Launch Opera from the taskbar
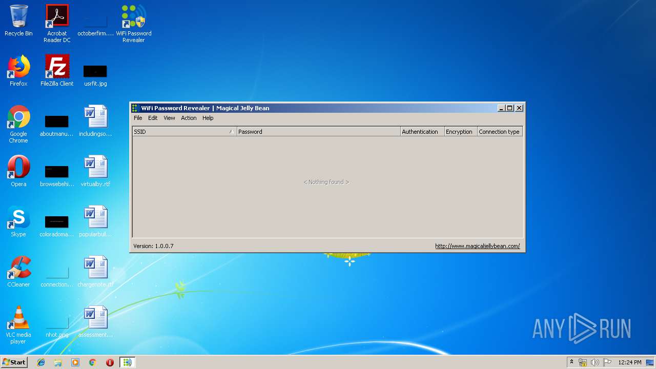The width and height of the screenshot is (656, 369). tap(110, 362)
